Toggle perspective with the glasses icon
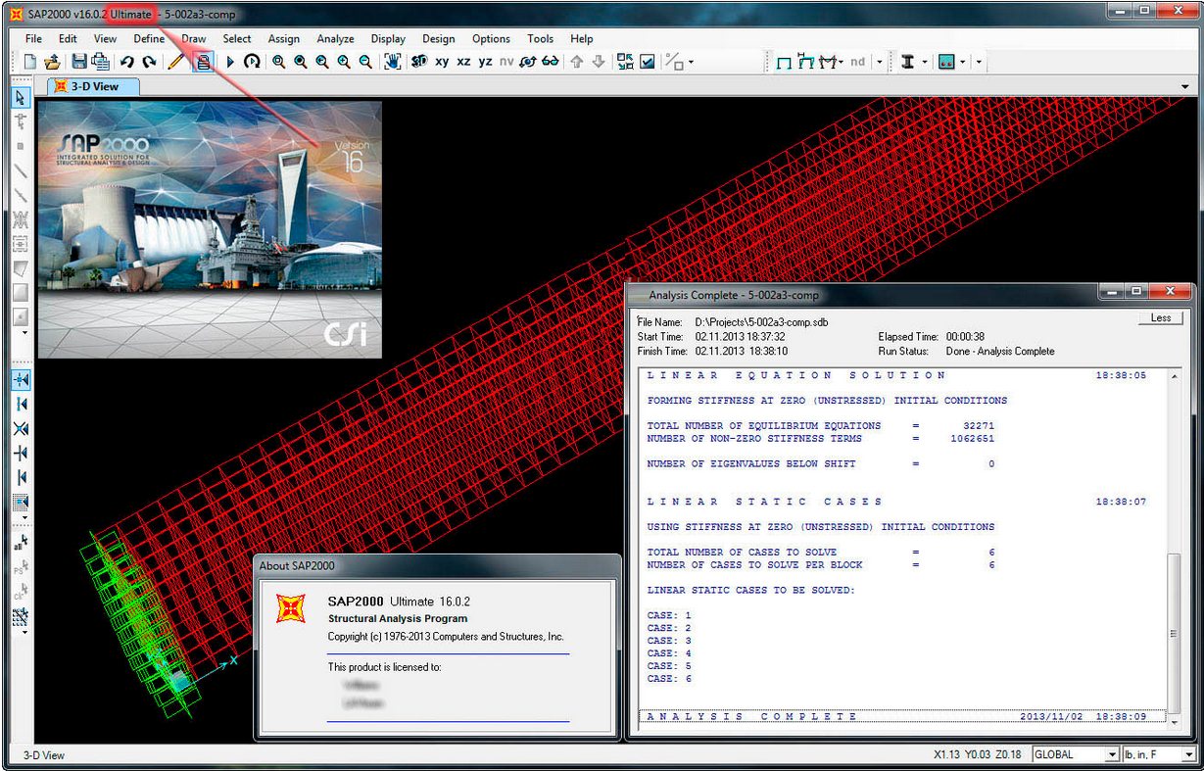This screenshot has height=771, width=1204. tap(550, 61)
